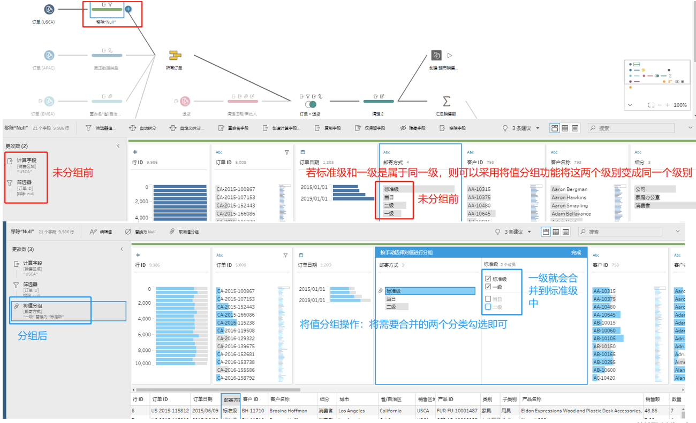Open the 3条建议 recommendations dropdown

tap(538, 128)
